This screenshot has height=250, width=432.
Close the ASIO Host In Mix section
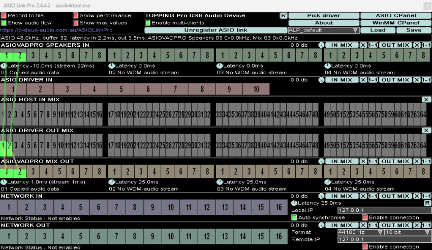[x=426, y=100]
